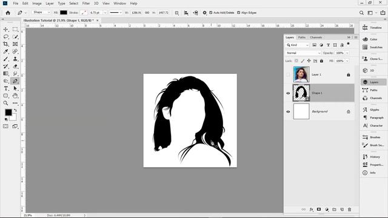Open path operations icon in options bar
The height and width of the screenshot is (218, 388).
[x=176, y=13]
